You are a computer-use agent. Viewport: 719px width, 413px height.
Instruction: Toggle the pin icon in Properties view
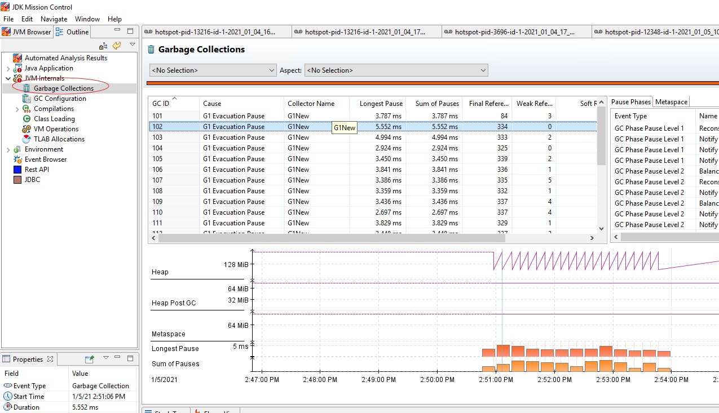(x=89, y=359)
